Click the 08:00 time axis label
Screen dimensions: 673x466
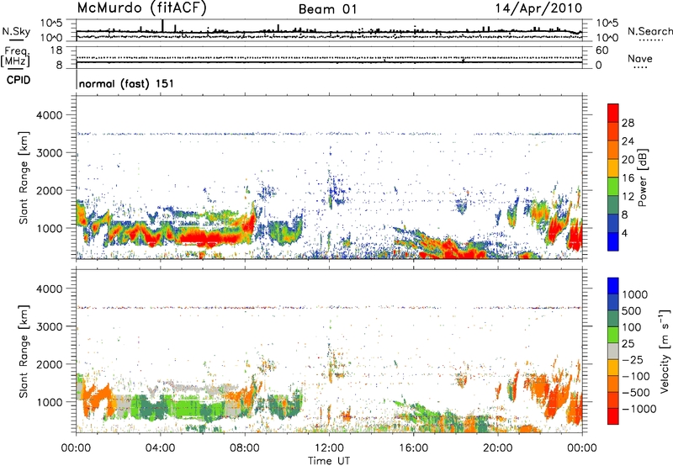[x=245, y=448]
